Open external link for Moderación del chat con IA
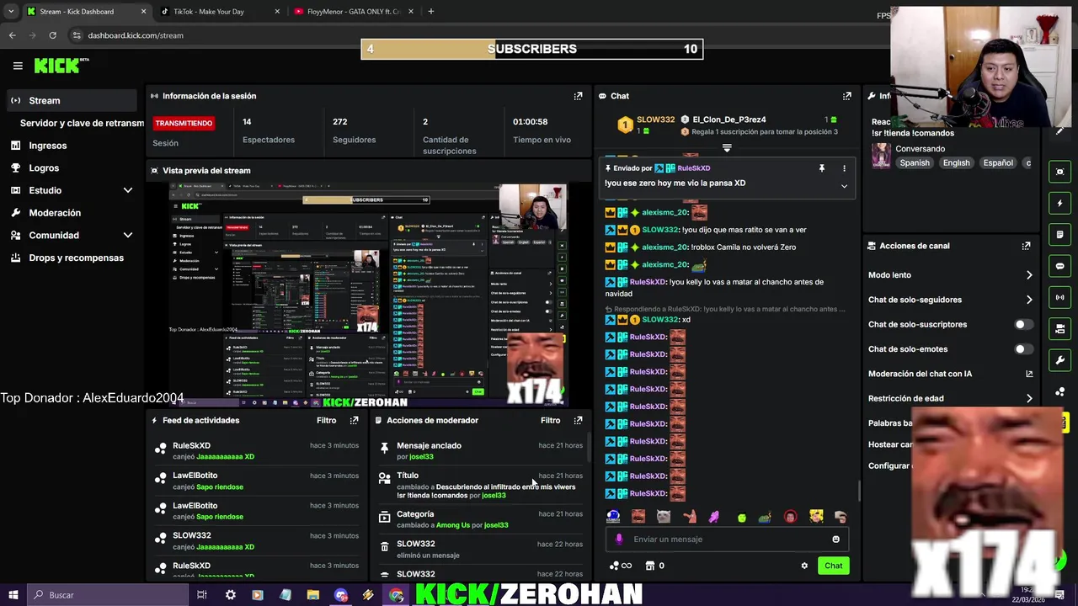The image size is (1078, 606). [1029, 374]
